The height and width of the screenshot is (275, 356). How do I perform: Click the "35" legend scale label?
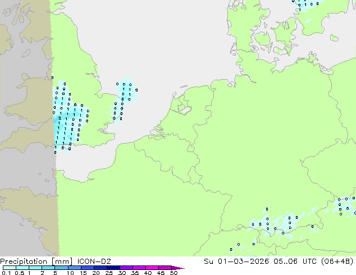pyautogui.click(x=135, y=273)
